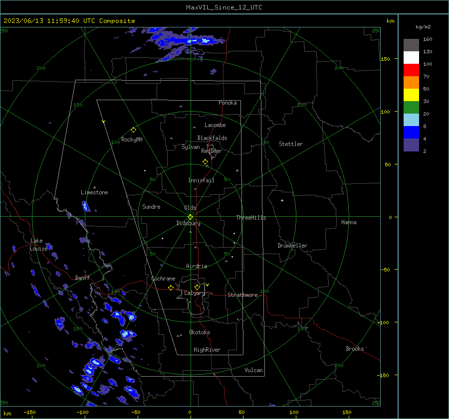The image size is (449, 419).
Task: Select the blue 4-8 legend color
Action: coord(411,133)
